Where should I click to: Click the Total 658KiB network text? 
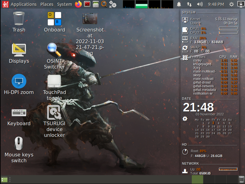point(200,173)
